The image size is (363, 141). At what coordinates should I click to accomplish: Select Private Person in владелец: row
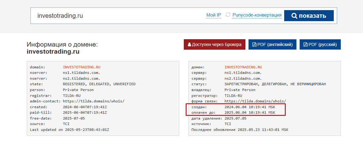pyautogui.click(x=240, y=90)
